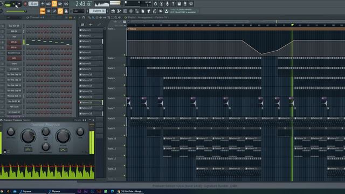Select Pattern 16 in the picker
Image resolution: width=345 pixels, height=194 pixels.
[x=91, y=102]
